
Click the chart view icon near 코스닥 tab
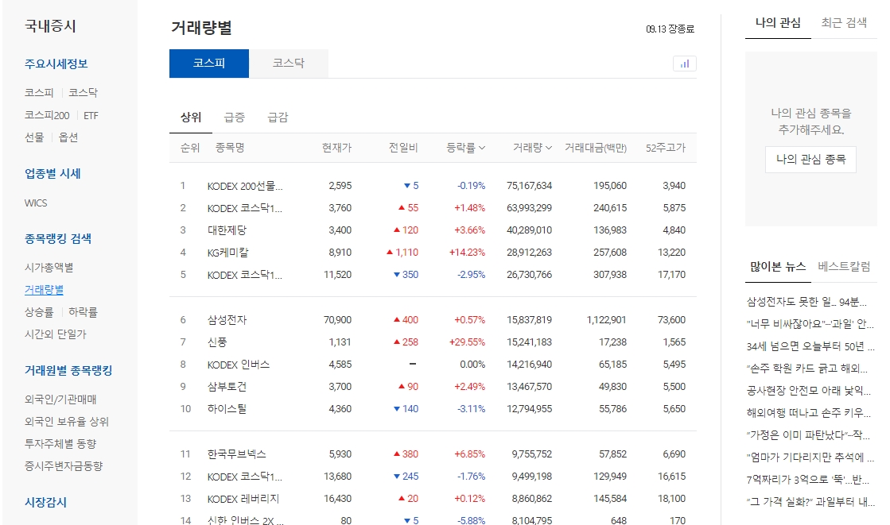(x=684, y=64)
